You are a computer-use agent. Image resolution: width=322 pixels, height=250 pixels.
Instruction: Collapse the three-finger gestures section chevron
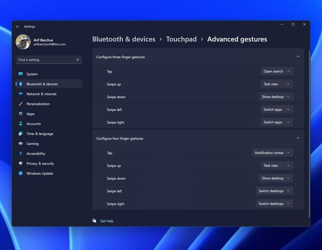click(298, 56)
